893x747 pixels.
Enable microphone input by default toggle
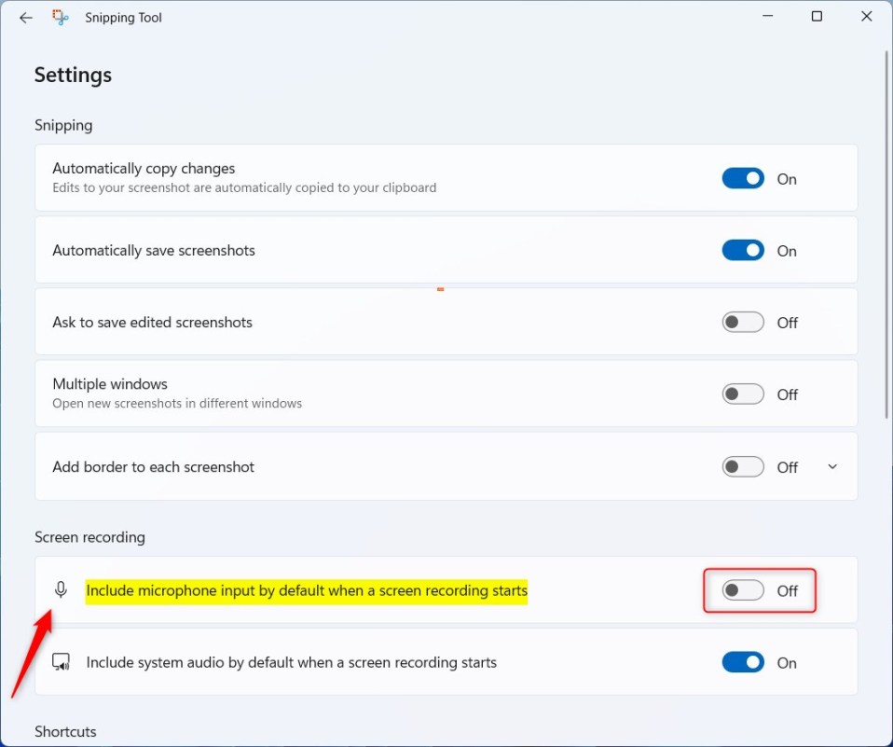[743, 590]
